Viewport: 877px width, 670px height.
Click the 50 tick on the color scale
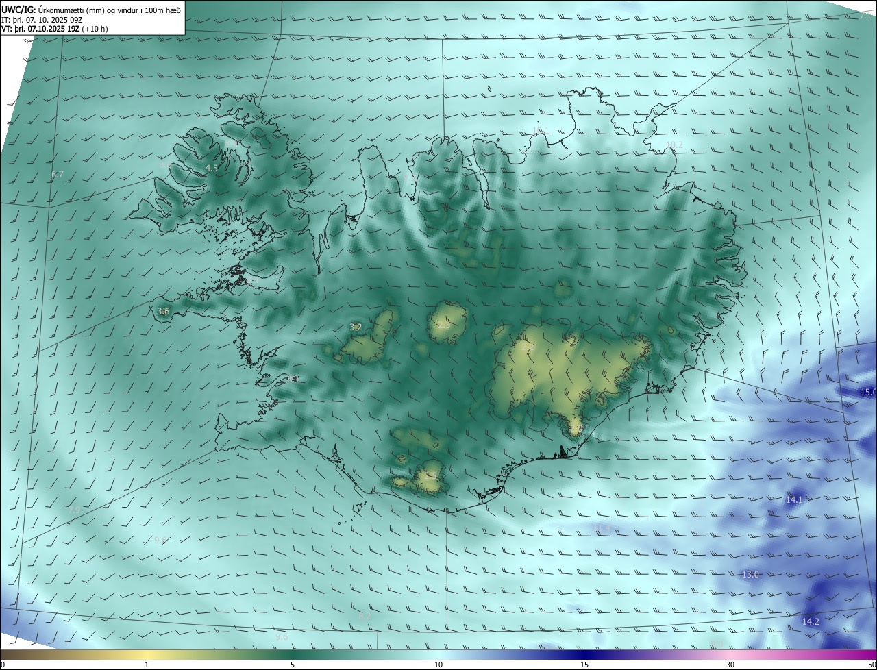(x=872, y=665)
